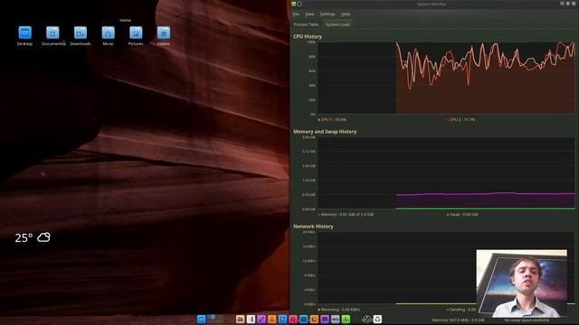The height and width of the screenshot is (325, 579).
Task: Open the View menu in System Monitor
Action: pos(309,14)
